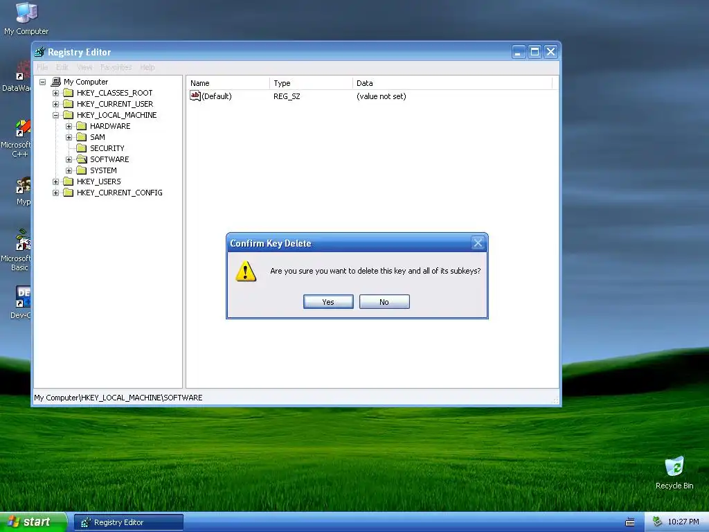Click HARDWARE folder icon
Image resolution: width=709 pixels, height=532 pixels.
(x=82, y=126)
